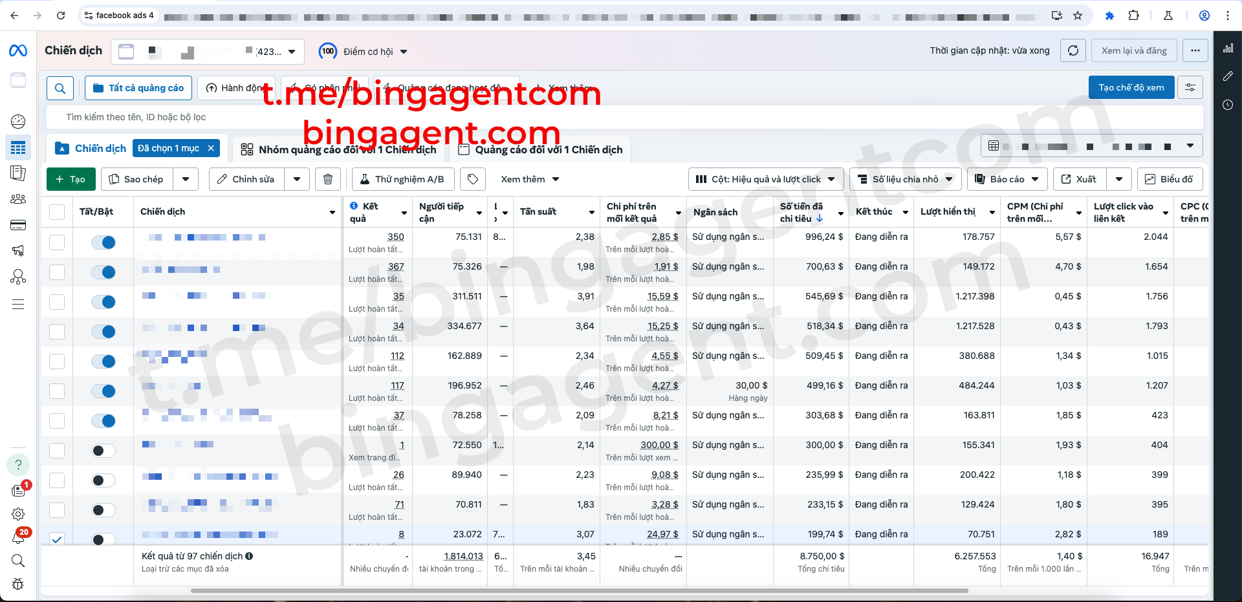
Task: Click the search magnifier filter button
Action: (x=60, y=88)
